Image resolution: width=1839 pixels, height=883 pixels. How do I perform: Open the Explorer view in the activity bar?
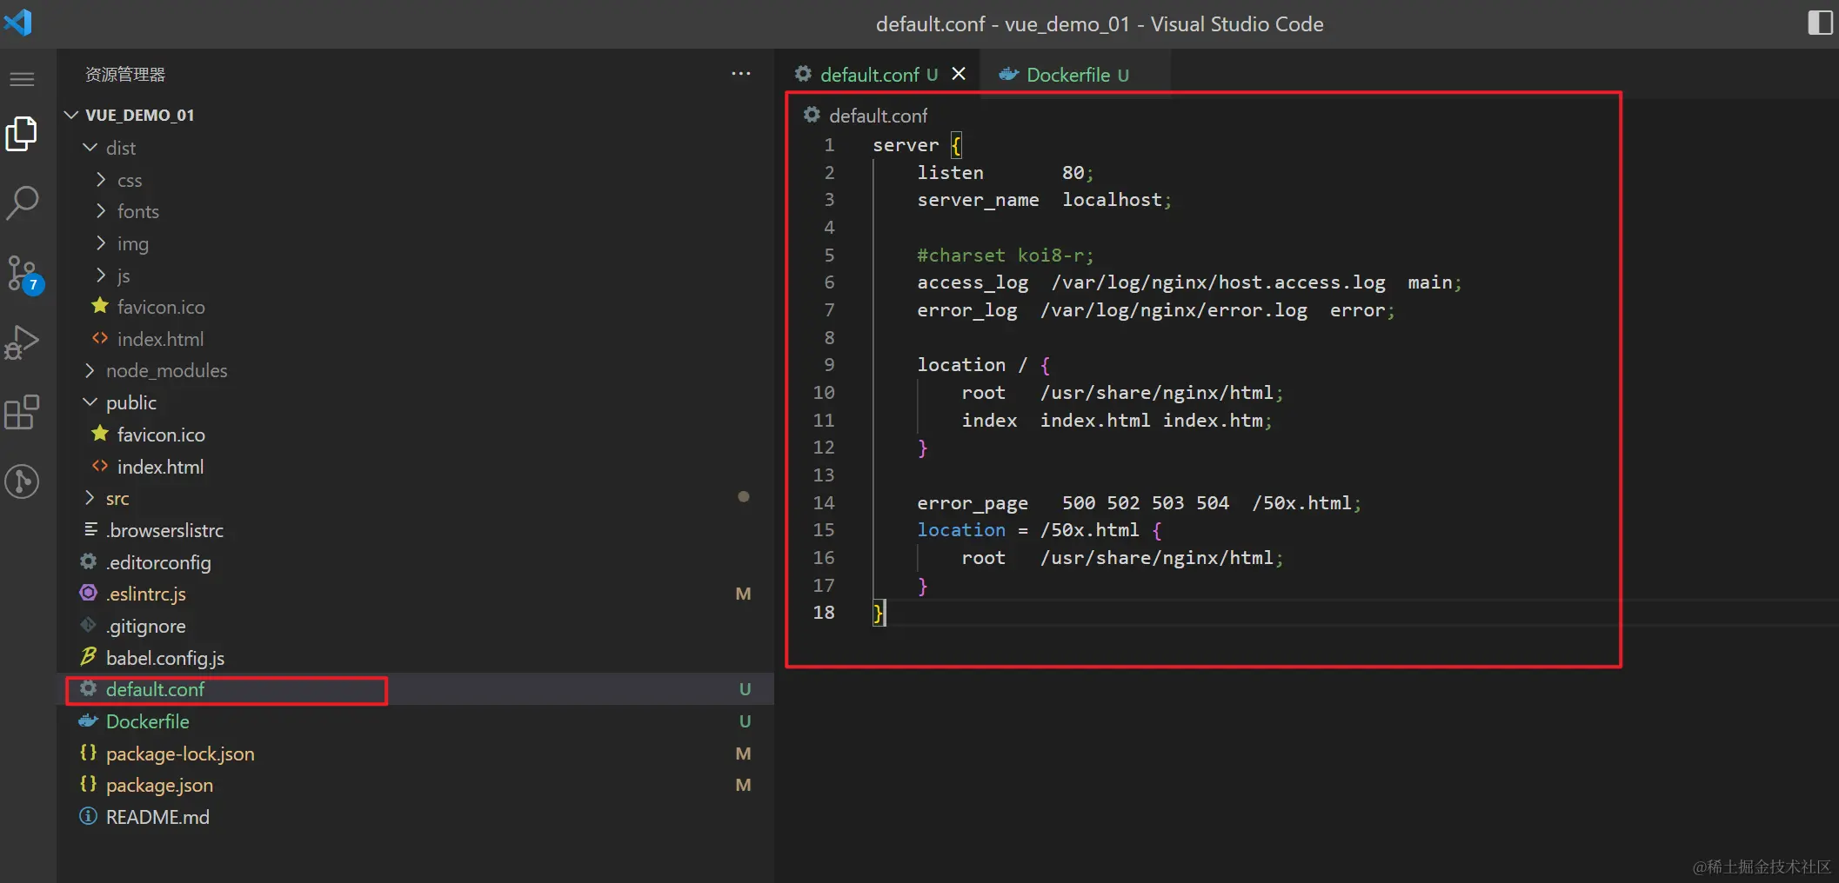[x=22, y=134]
